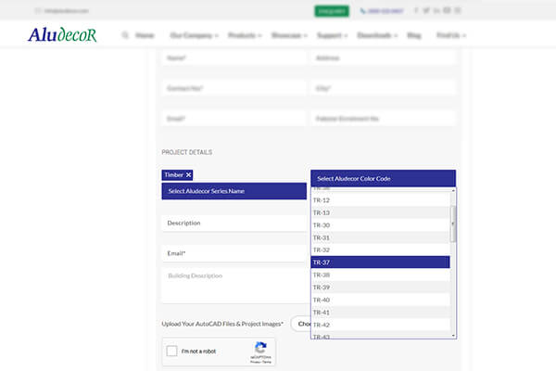This screenshot has width=556, height=371.
Task: Click the Choose file upload button
Action: (300, 323)
